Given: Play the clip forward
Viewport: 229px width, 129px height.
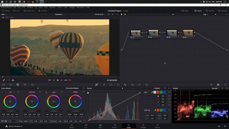Looking at the screenshot, I should click(62, 80).
